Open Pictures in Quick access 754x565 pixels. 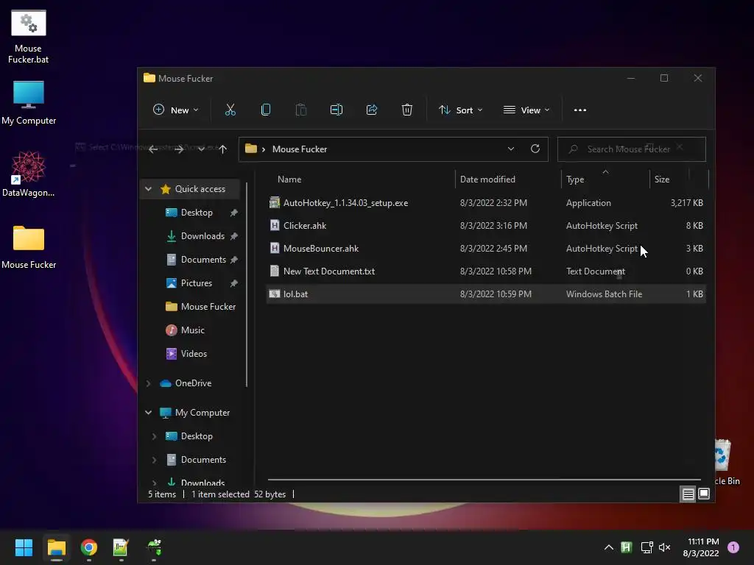pyautogui.click(x=196, y=283)
